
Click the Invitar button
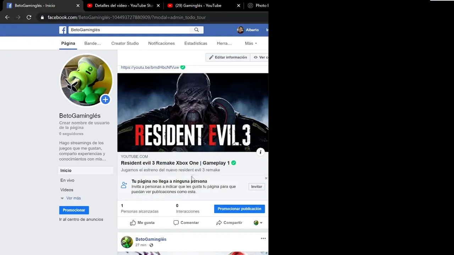pyautogui.click(x=256, y=187)
